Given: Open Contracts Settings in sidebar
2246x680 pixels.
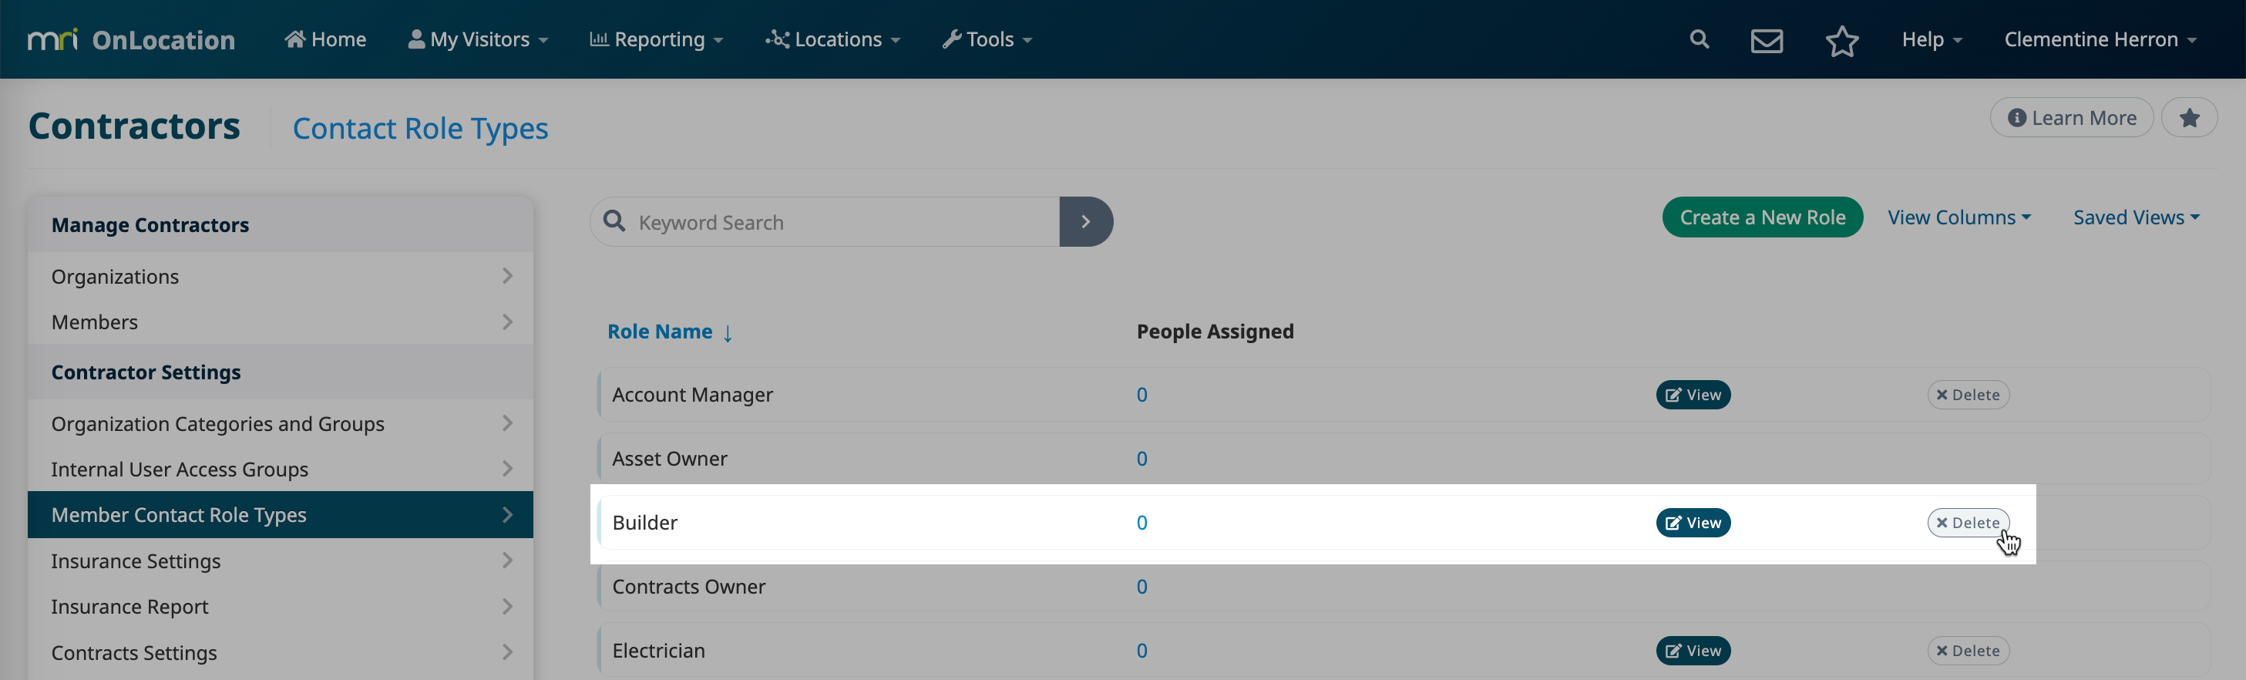Looking at the screenshot, I should click(280, 652).
